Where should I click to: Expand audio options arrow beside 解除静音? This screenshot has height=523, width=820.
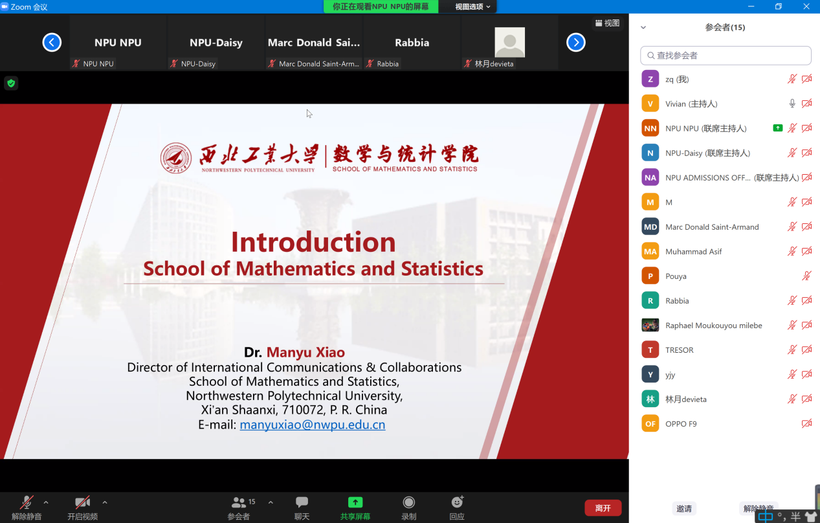pyautogui.click(x=46, y=502)
